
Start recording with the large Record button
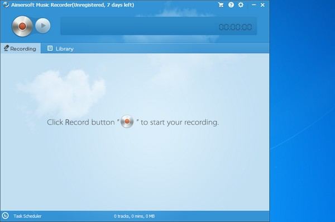22,26
